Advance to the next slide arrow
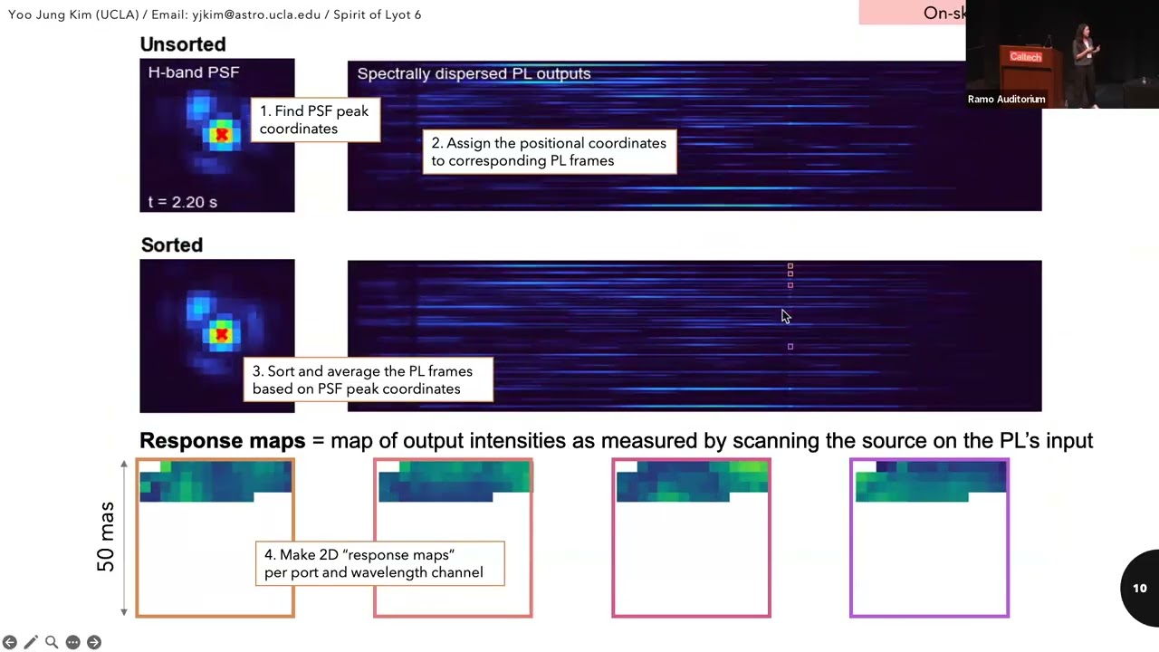Image resolution: width=1159 pixels, height=652 pixels. (x=94, y=642)
